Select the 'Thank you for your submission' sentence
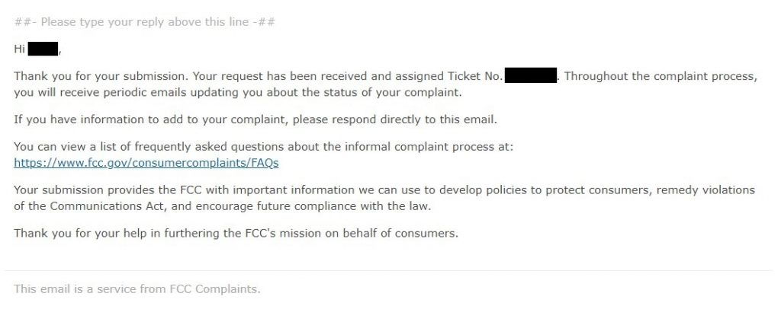Viewport: 781px width, 309px height. click(101, 77)
